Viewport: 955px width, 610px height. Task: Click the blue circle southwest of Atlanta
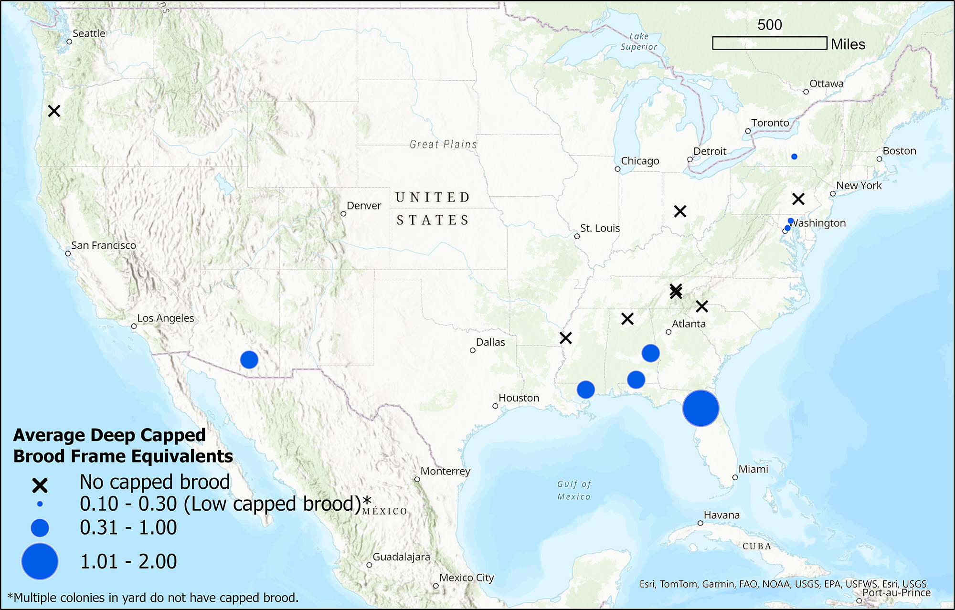[x=650, y=353]
